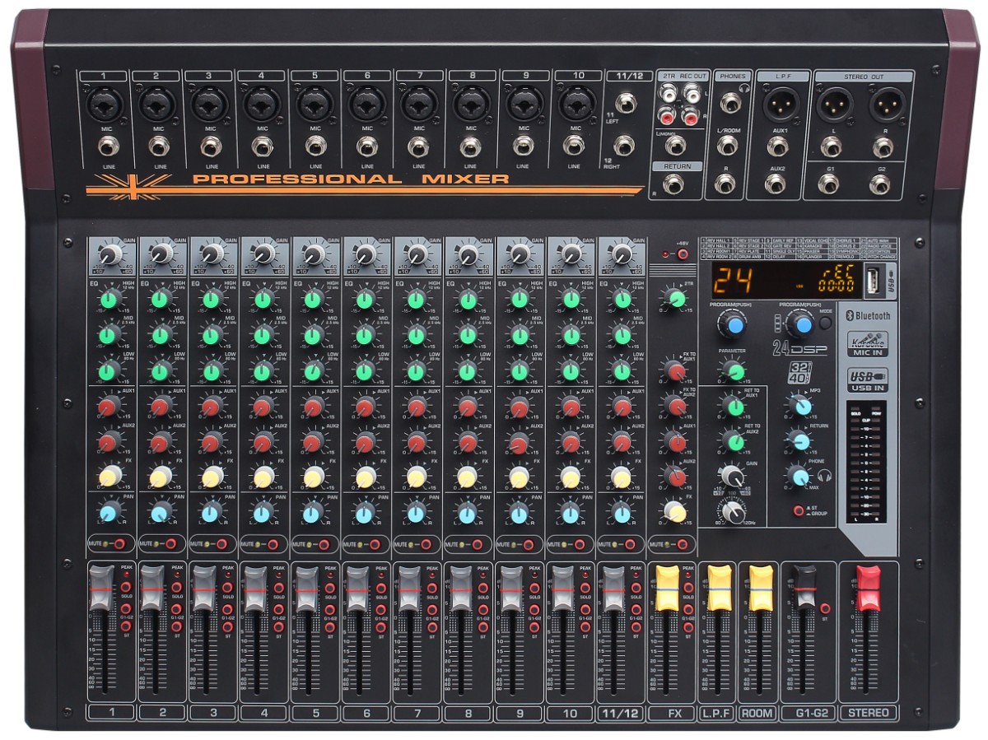Click the PHONE volume knob

click(x=798, y=477)
